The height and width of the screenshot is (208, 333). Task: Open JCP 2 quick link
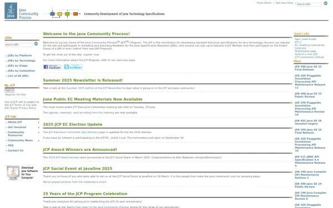(x=298, y=42)
